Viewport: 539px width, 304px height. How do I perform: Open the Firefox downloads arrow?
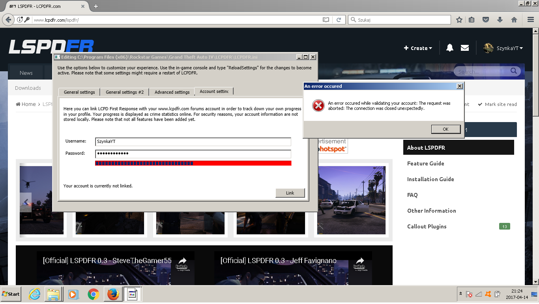tap(500, 20)
